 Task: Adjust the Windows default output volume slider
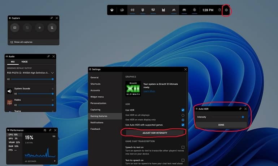(x=32, y=79)
